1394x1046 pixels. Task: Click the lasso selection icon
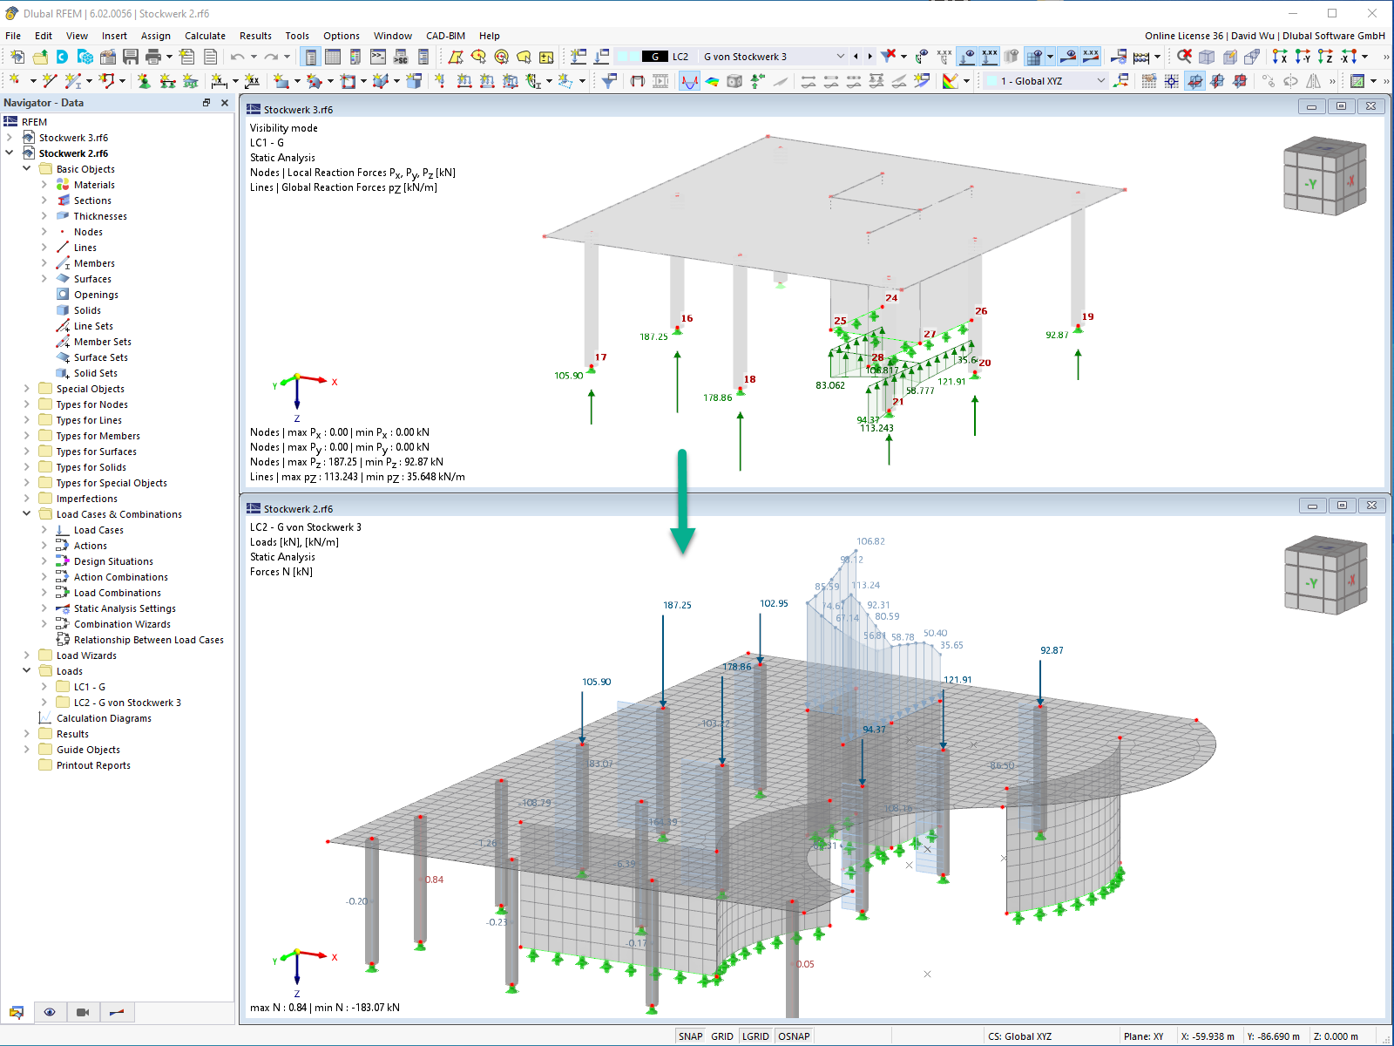point(524,57)
